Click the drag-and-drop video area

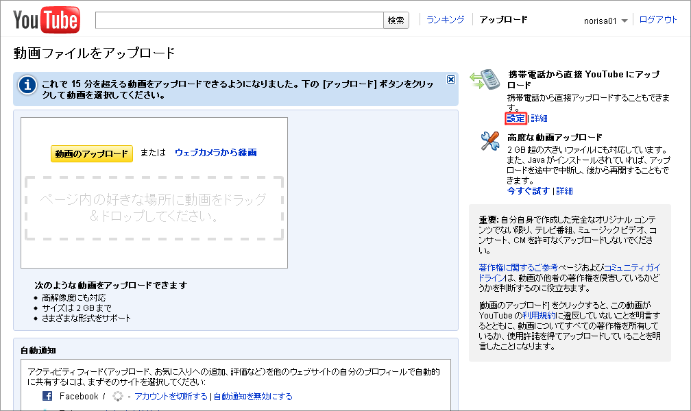pos(154,208)
